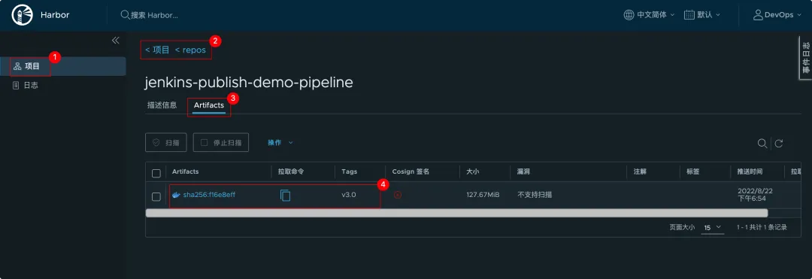Viewport: 812px width, 279px height.
Task: Click the 扫描 scan button
Action: coord(165,142)
